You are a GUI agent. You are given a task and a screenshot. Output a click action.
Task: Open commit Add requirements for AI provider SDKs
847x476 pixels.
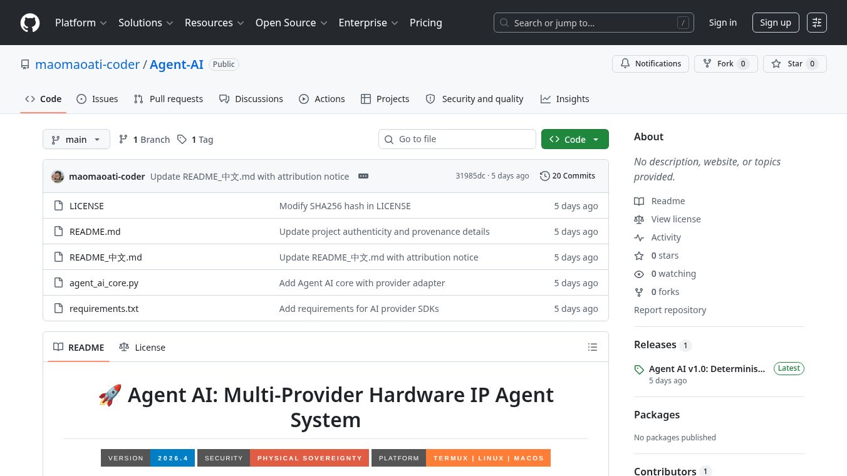pyautogui.click(x=359, y=309)
